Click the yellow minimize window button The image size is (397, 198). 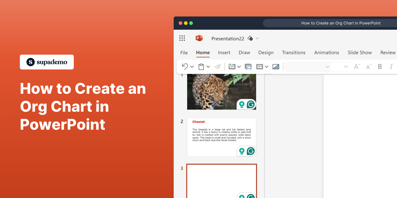pyautogui.click(x=186, y=23)
